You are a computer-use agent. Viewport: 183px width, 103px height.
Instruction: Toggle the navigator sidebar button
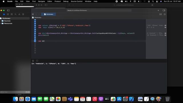[x=8, y=10]
